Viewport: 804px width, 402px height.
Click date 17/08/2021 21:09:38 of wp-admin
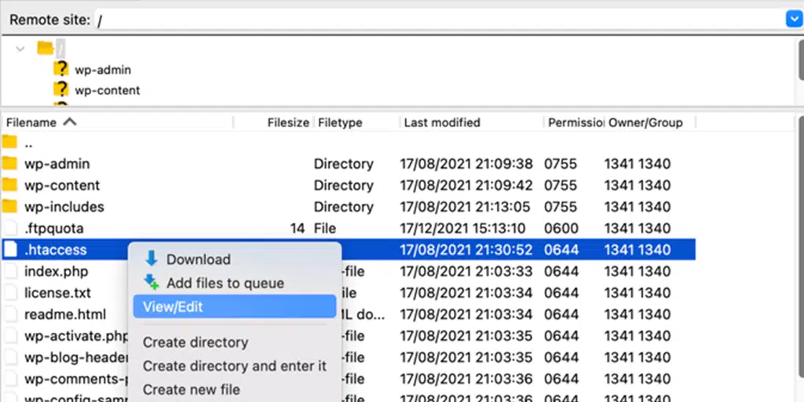(x=466, y=164)
